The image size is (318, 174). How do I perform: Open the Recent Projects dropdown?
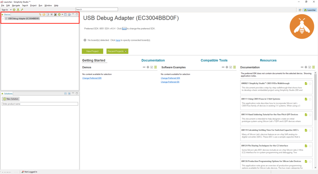[x=117, y=51]
